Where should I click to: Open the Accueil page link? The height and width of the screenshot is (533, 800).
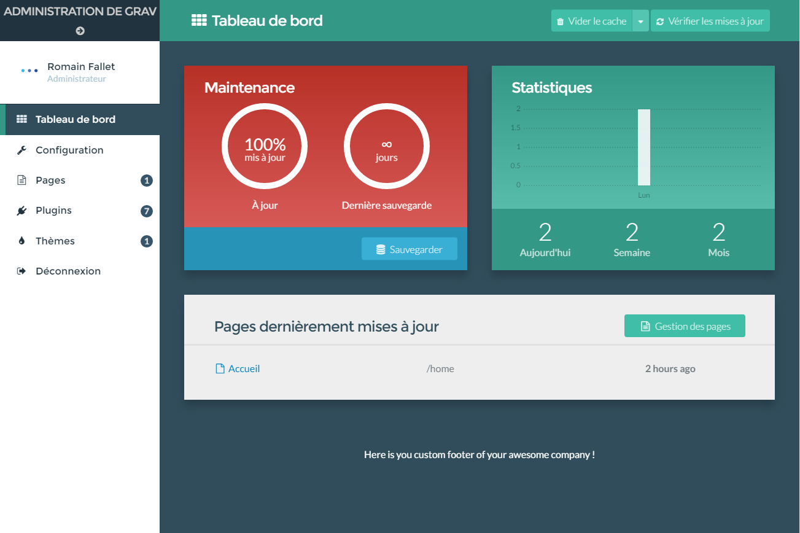pyautogui.click(x=244, y=369)
